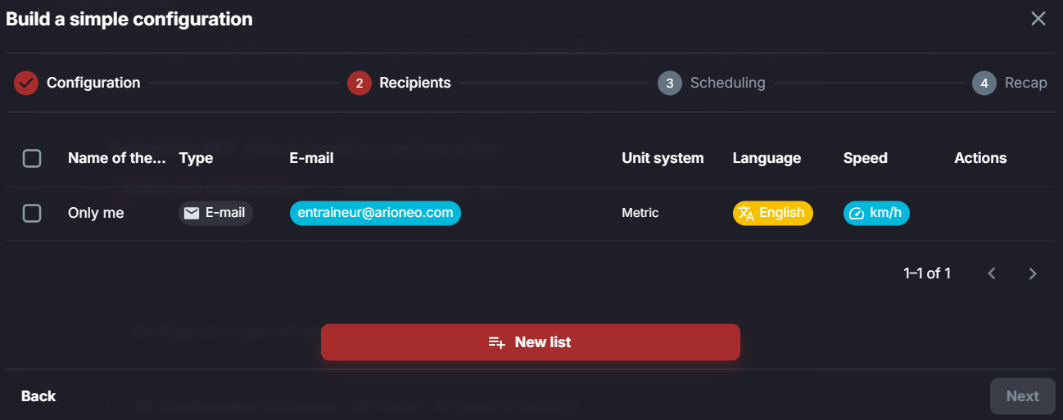Click the envelope icon in the E-mail chip
Screen dimensions: 1063x420
[x=192, y=213]
